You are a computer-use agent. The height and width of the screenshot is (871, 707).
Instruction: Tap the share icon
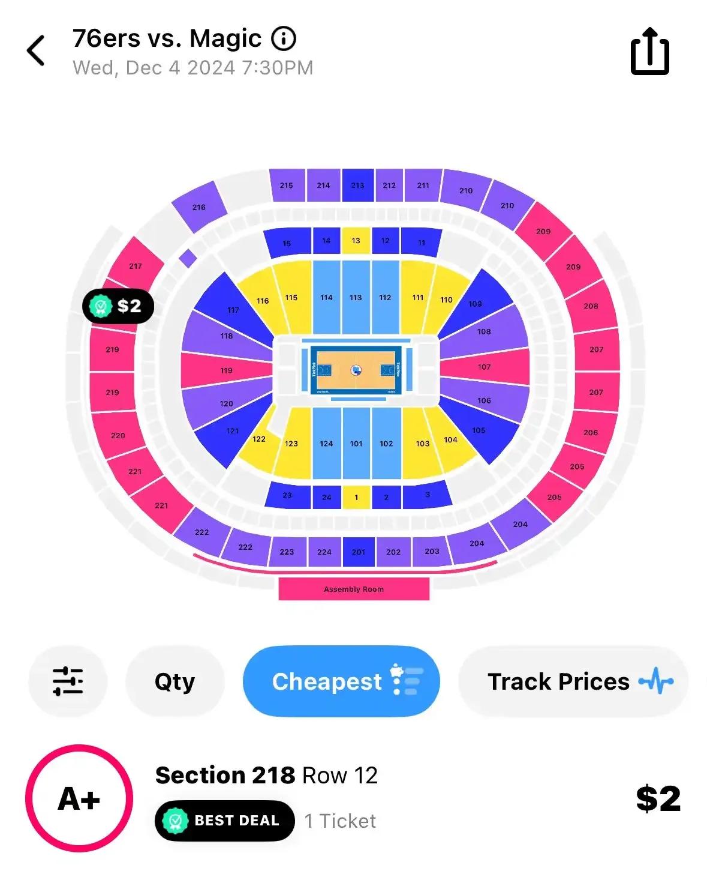[x=649, y=51]
